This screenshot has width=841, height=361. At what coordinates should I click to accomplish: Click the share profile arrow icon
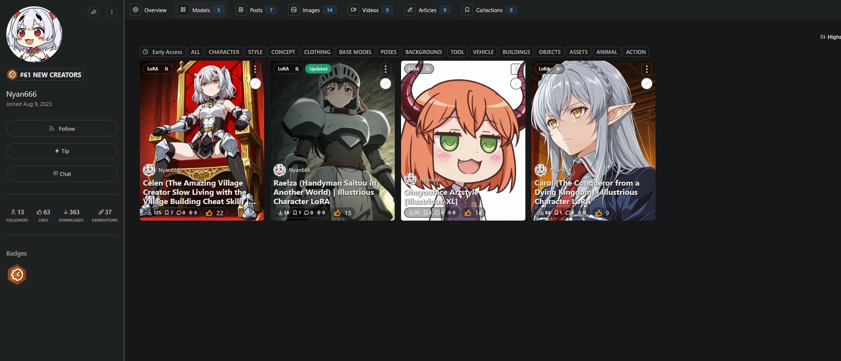point(94,12)
